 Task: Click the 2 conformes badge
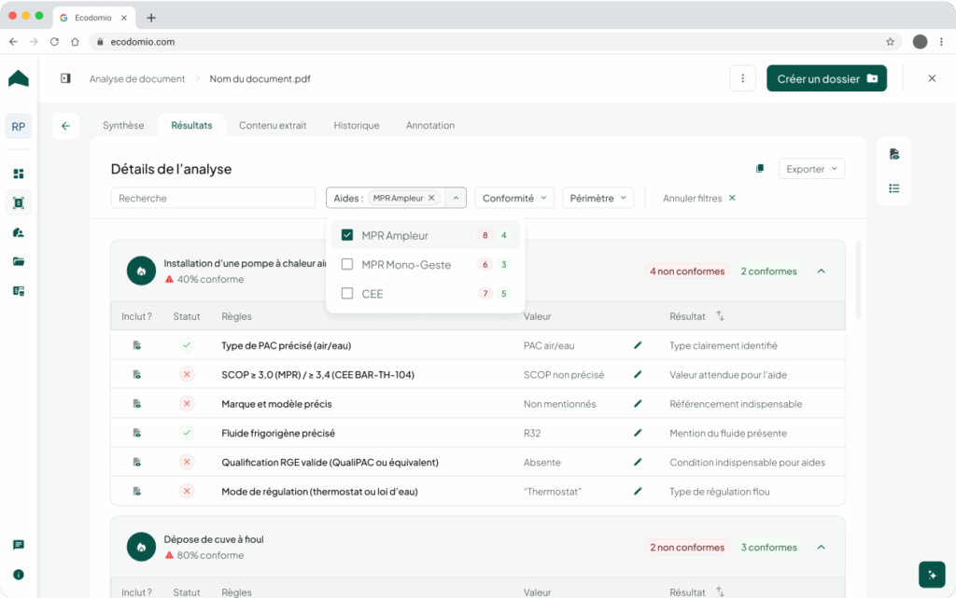(x=769, y=271)
